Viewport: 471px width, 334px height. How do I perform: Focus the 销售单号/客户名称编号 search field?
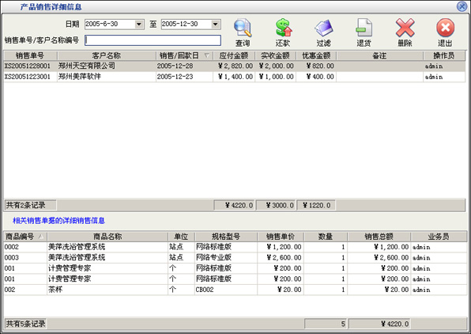[153, 40]
